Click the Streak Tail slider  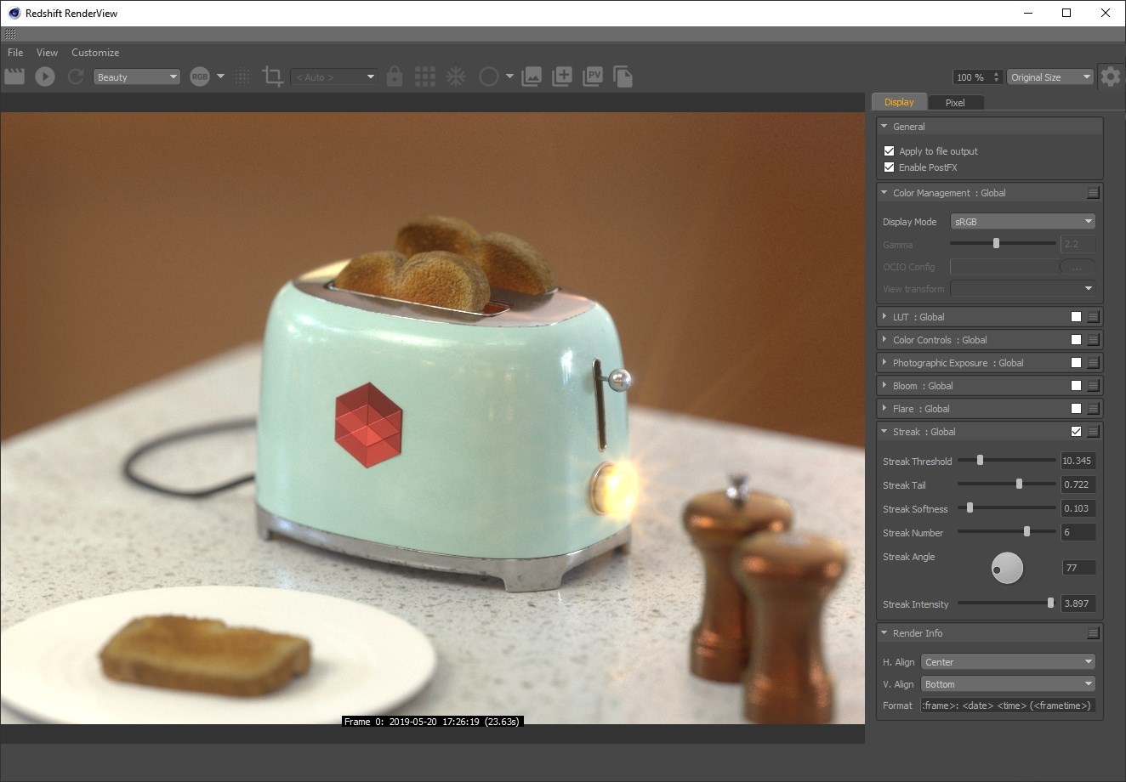(x=1007, y=484)
